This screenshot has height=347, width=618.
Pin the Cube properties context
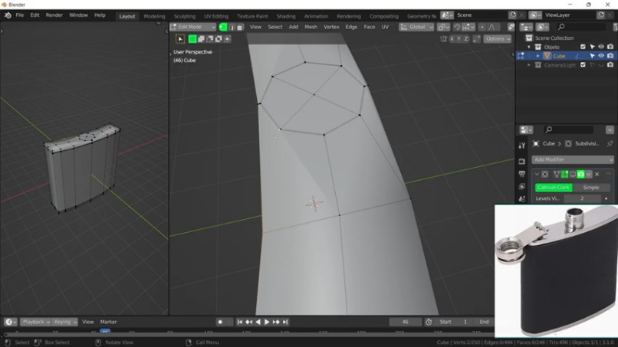pyautogui.click(x=610, y=143)
